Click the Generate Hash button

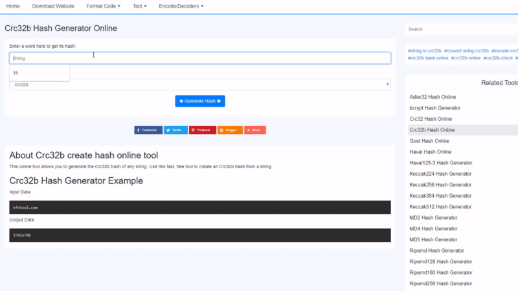200,101
